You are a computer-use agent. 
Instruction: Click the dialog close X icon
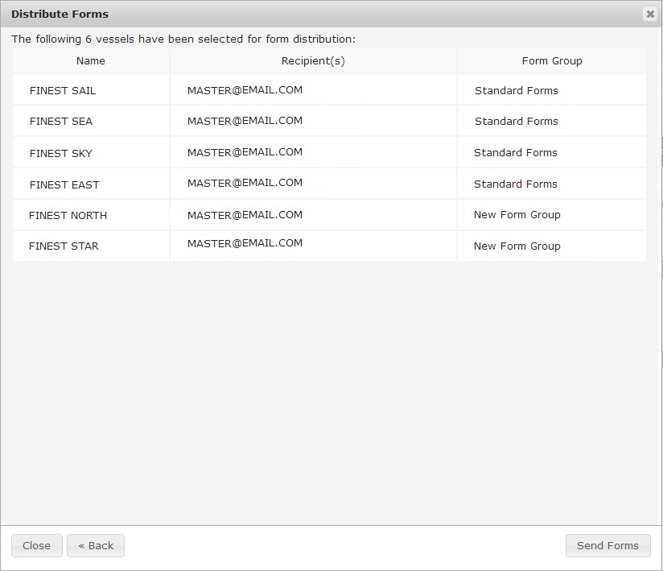651,14
